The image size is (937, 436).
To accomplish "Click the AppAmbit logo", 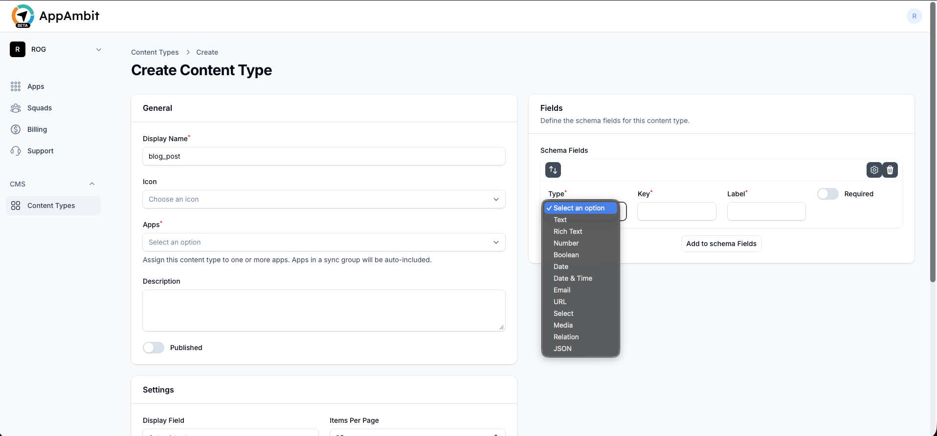I will click(x=55, y=16).
